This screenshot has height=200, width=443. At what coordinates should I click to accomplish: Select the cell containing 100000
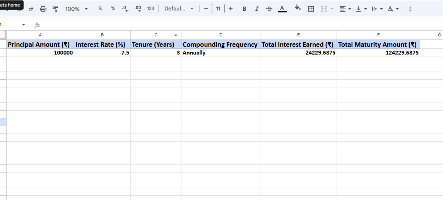40,53
